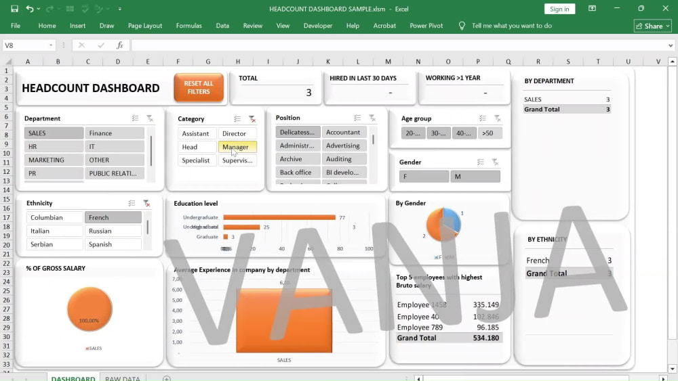
Task: Click the Insert Function fx icon
Action: coord(120,45)
